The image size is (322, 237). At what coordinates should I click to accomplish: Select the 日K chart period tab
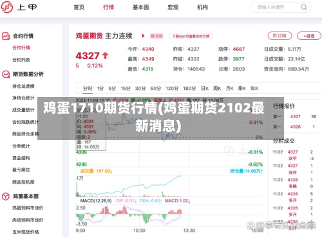(x=205, y=89)
